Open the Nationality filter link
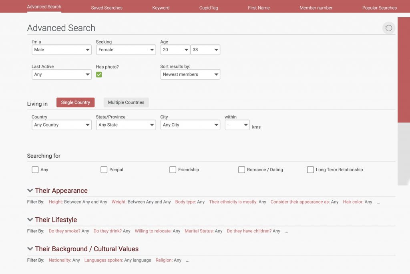410x274 pixels. point(60,260)
